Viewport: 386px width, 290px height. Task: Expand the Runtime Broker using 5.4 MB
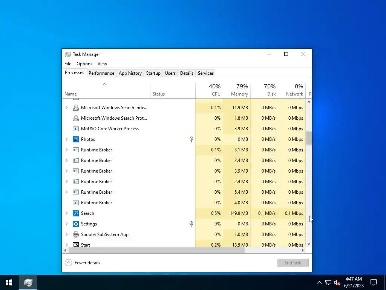click(66, 192)
